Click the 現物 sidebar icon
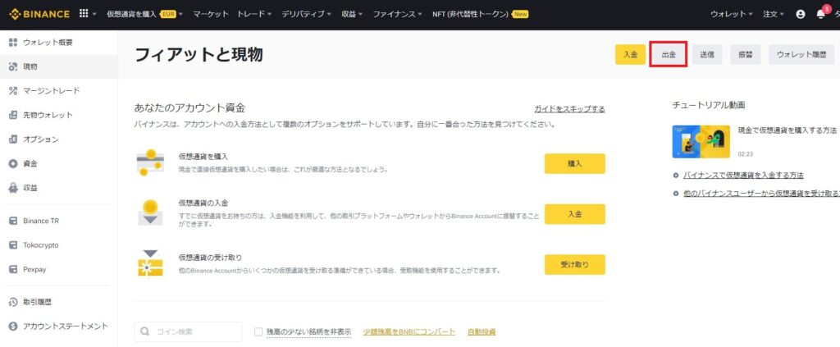This screenshot has height=347, width=840. click(x=13, y=67)
